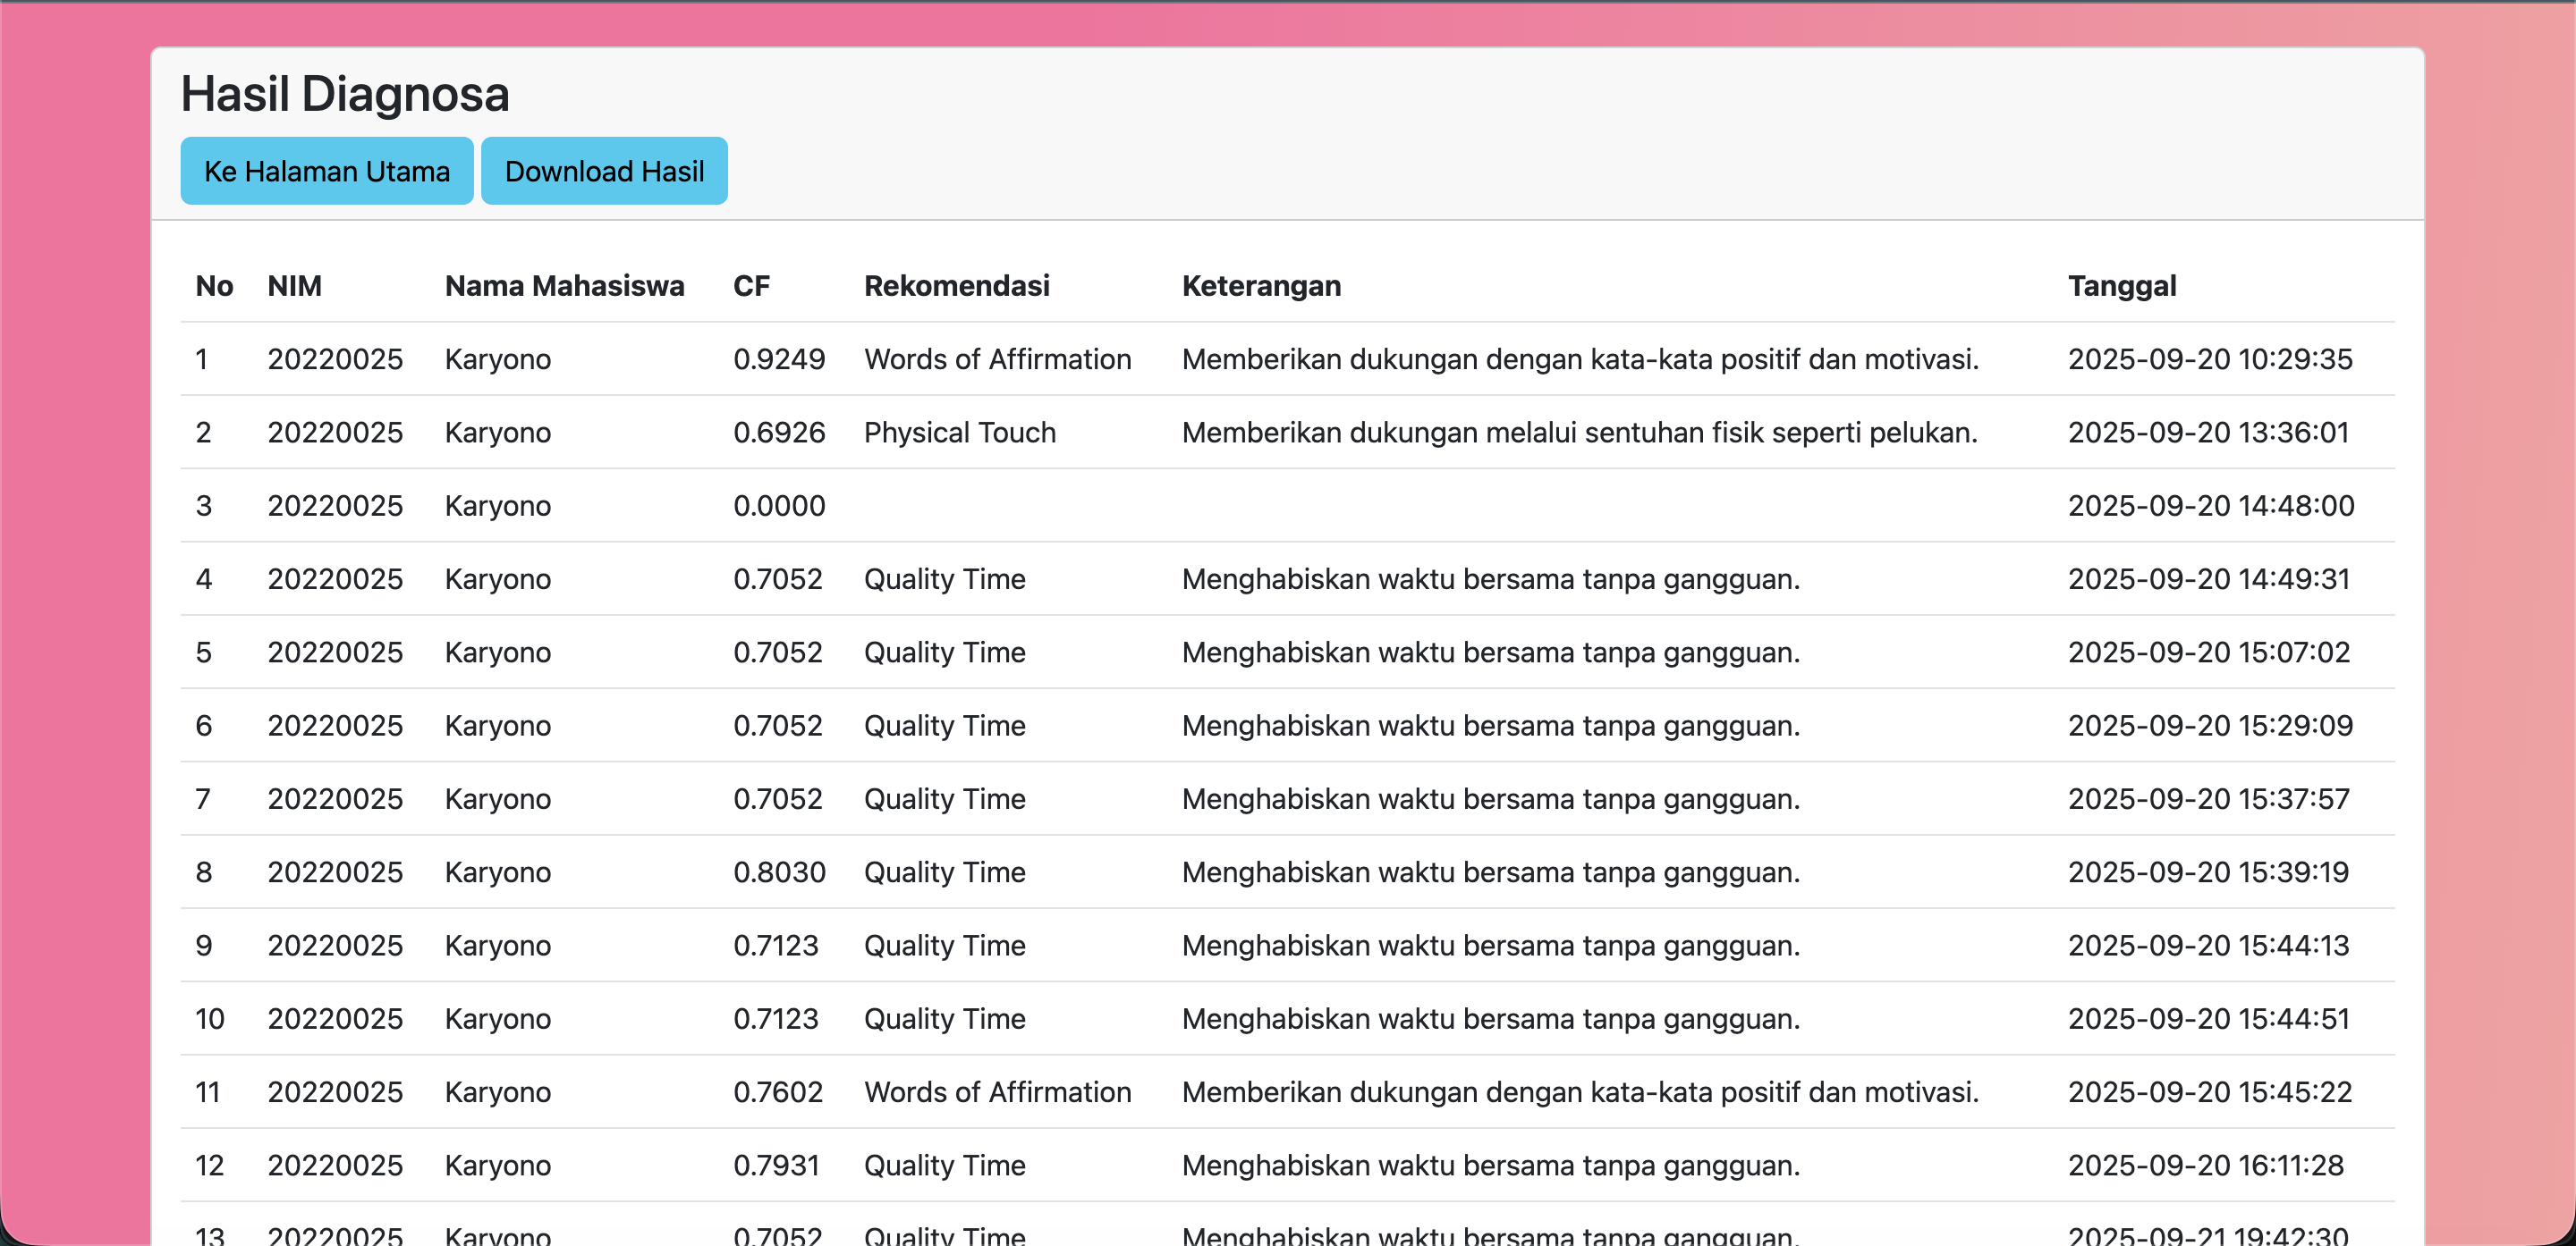Viewport: 2576px width, 1246px height.
Task: Click the CF column header
Action: coord(751,286)
